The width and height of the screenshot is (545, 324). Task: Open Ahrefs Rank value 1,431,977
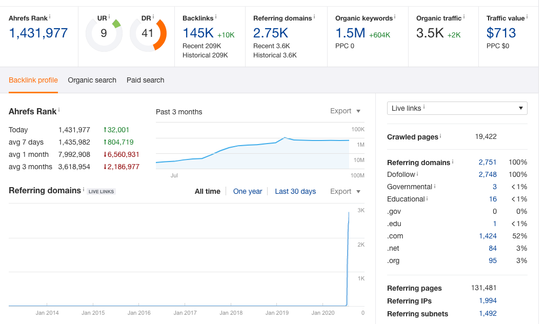coord(38,33)
